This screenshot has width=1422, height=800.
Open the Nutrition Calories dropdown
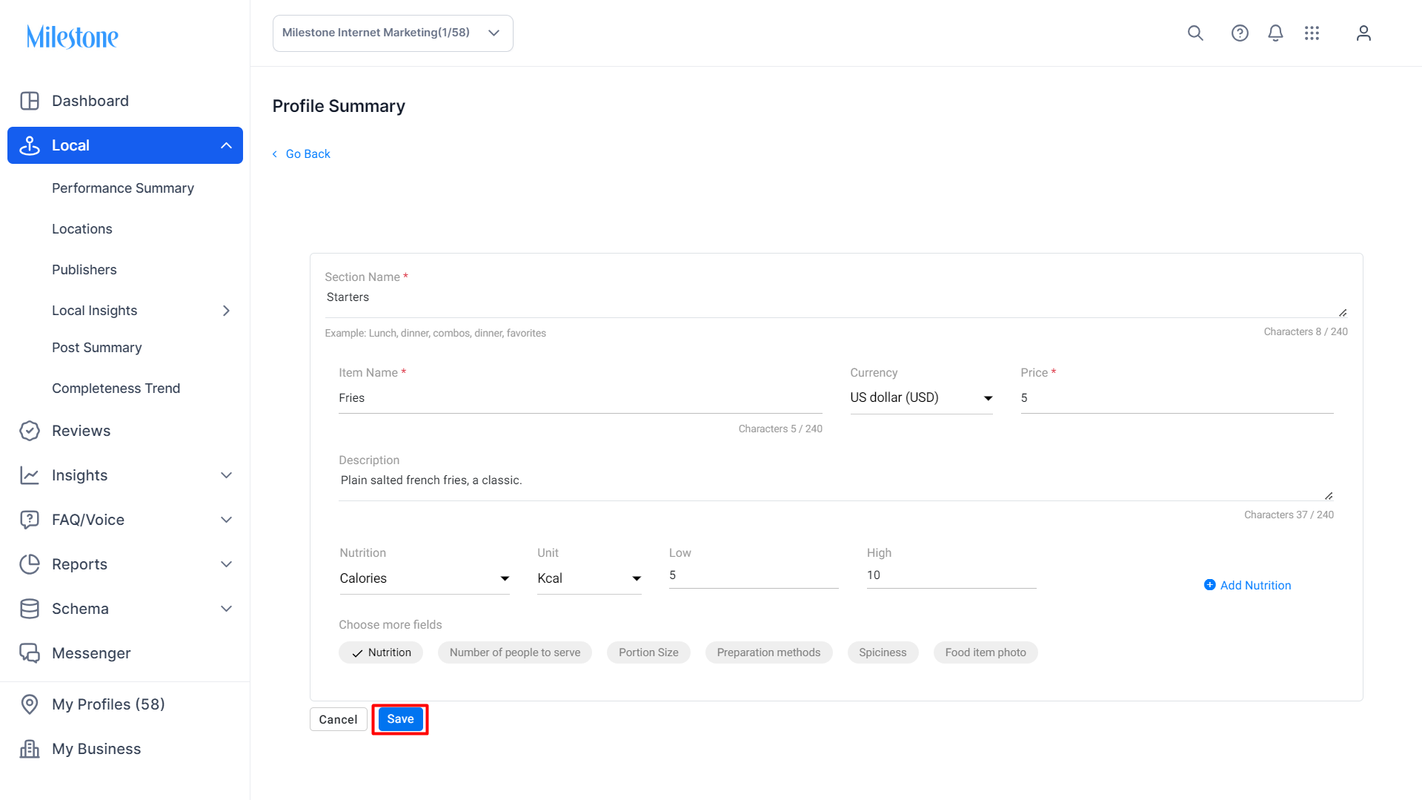424,578
